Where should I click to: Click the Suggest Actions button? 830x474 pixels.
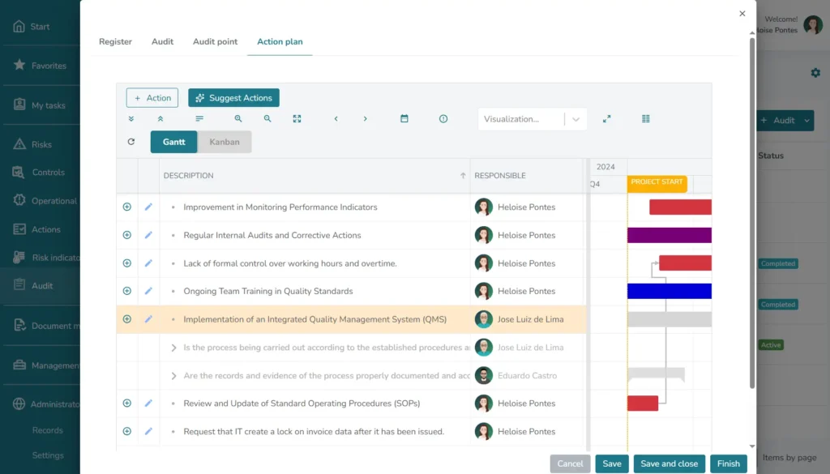[x=233, y=98]
